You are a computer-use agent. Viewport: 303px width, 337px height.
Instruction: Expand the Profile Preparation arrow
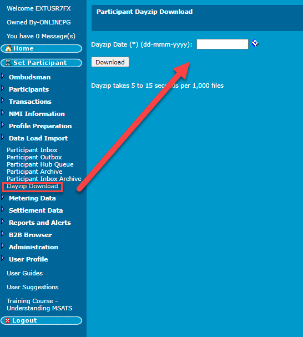pos(3,125)
